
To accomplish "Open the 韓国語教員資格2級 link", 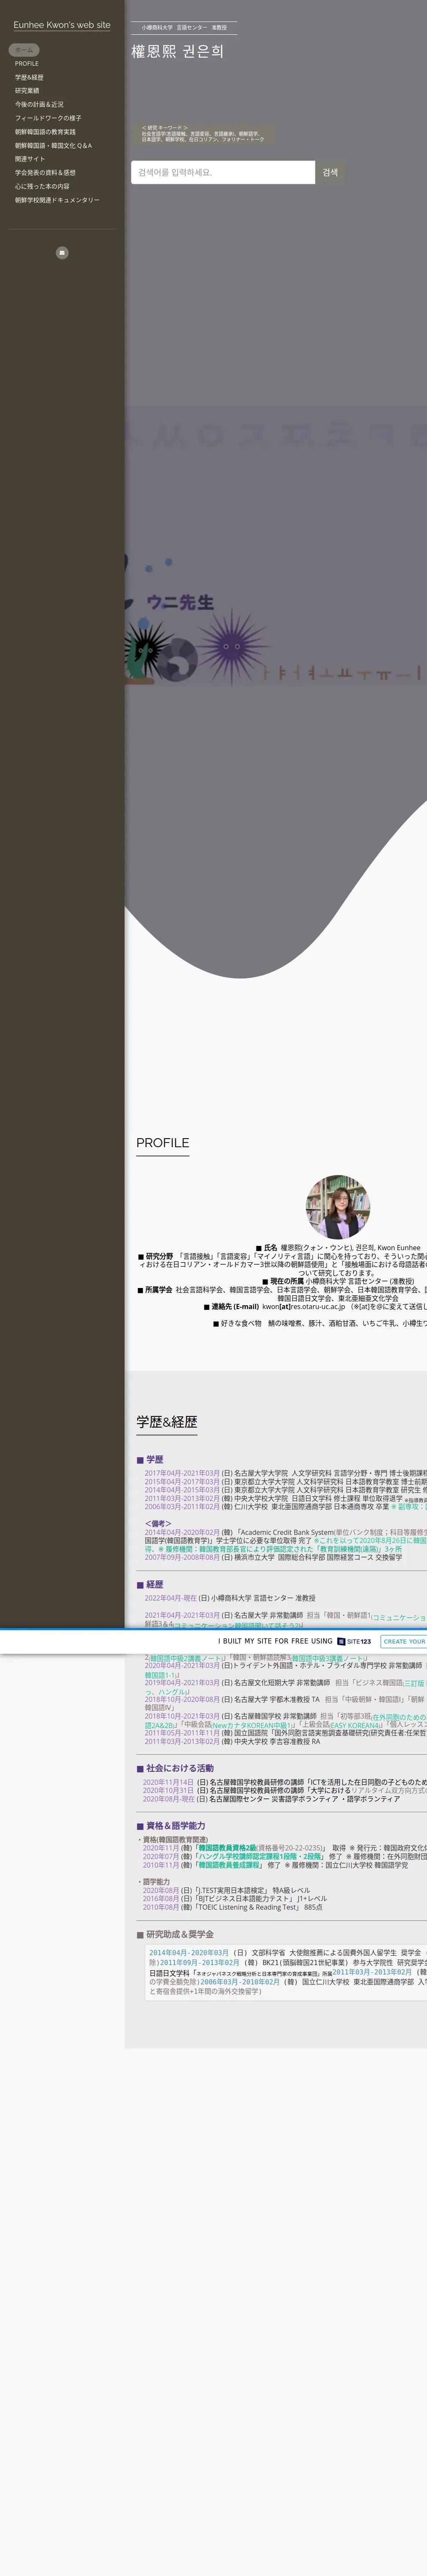I will 227,1848.
